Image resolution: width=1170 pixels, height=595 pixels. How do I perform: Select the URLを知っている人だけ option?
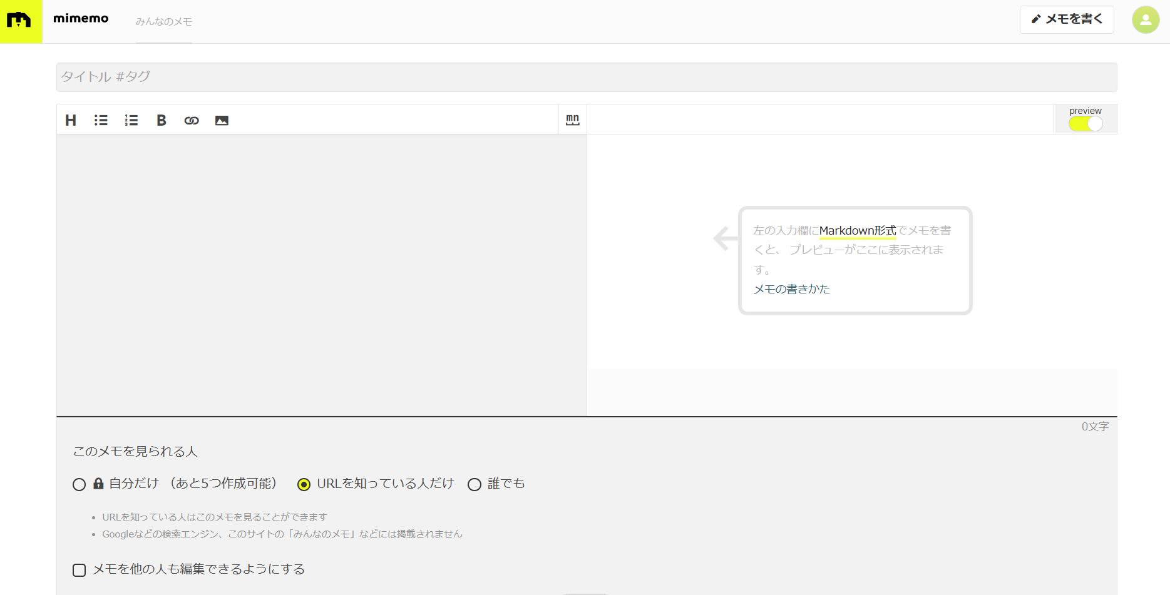[304, 484]
